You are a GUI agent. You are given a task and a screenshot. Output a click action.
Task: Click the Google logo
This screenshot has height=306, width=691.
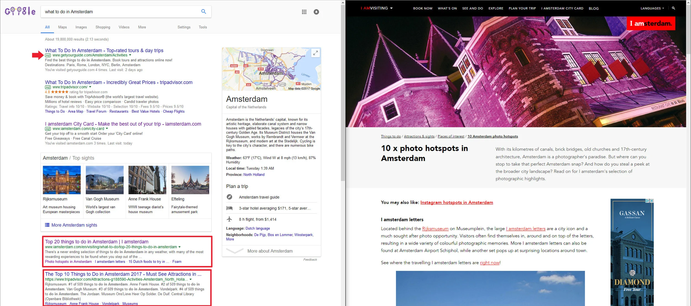pos(20,11)
